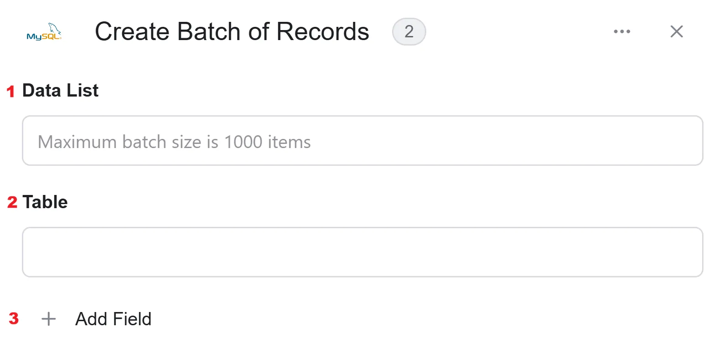Select the red annotation number 2
This screenshot has width=724, height=348.
(12, 202)
